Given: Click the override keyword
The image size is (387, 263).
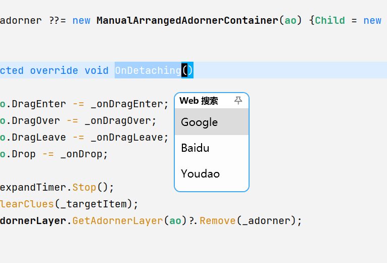Looking at the screenshot, I should point(54,70).
